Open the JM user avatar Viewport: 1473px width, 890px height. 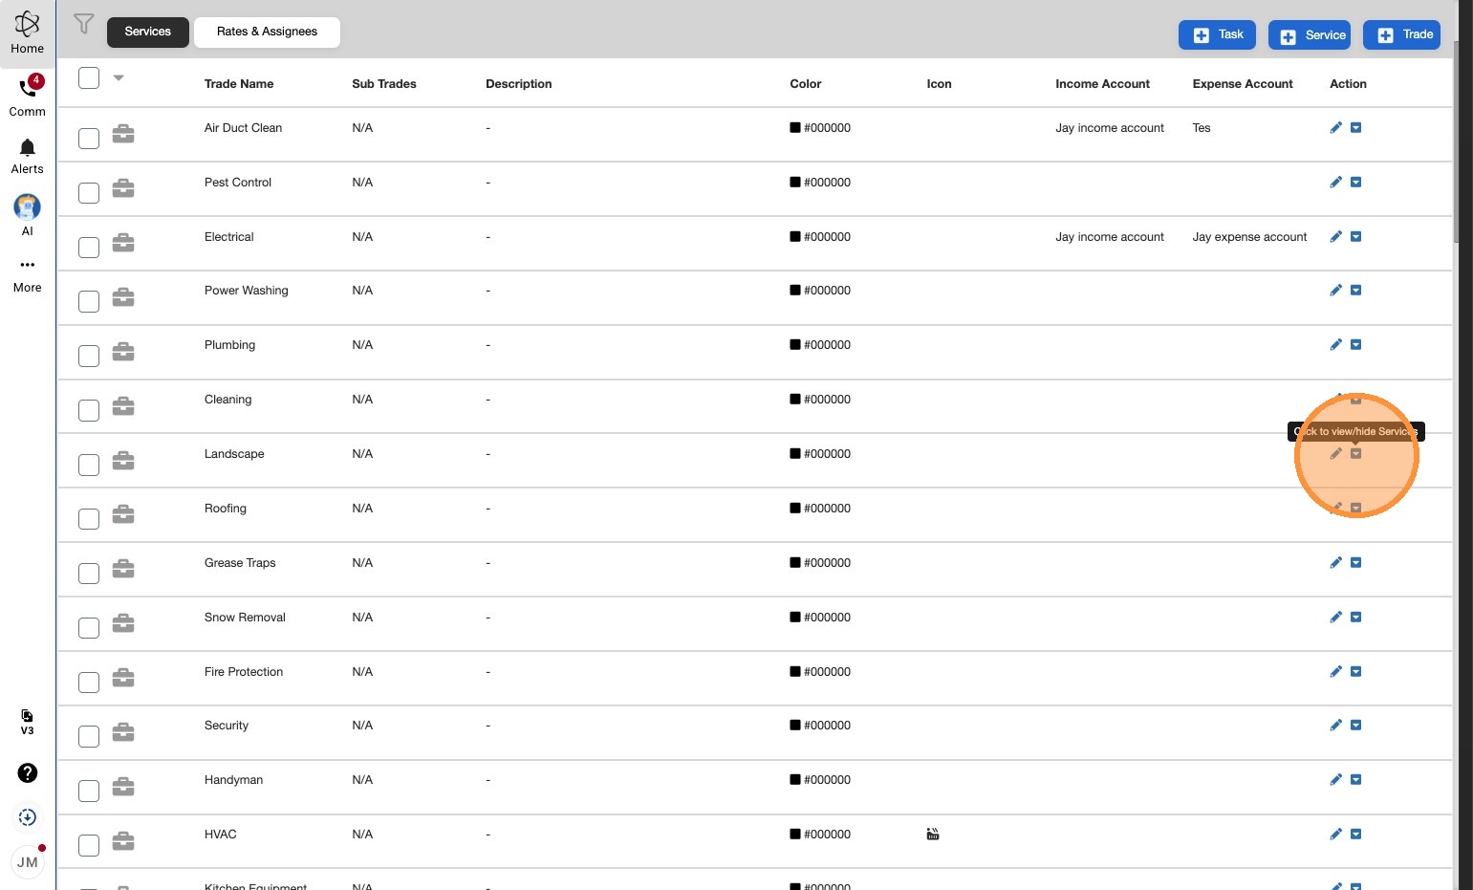point(28,861)
